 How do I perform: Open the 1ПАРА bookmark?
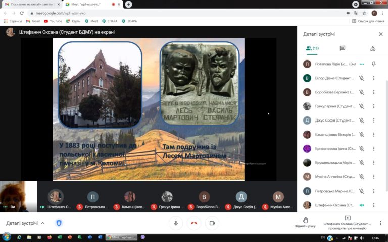click(x=110, y=21)
